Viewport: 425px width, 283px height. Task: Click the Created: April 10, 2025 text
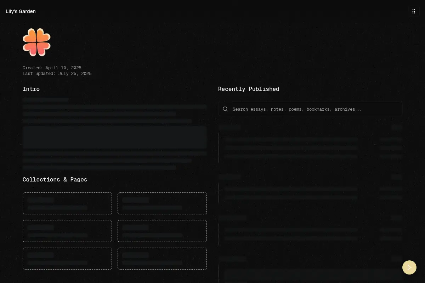[x=52, y=68]
